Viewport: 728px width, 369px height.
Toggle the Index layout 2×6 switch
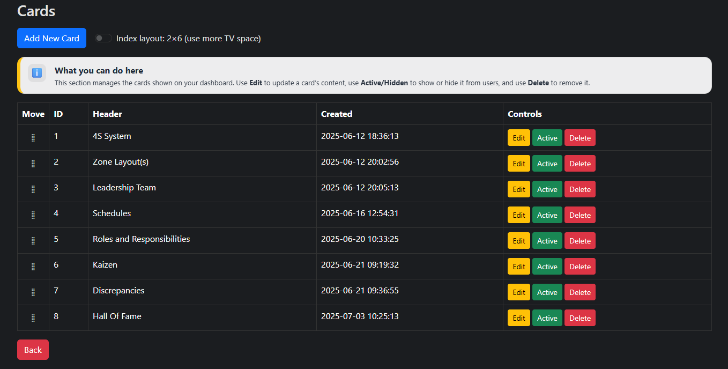tap(103, 38)
